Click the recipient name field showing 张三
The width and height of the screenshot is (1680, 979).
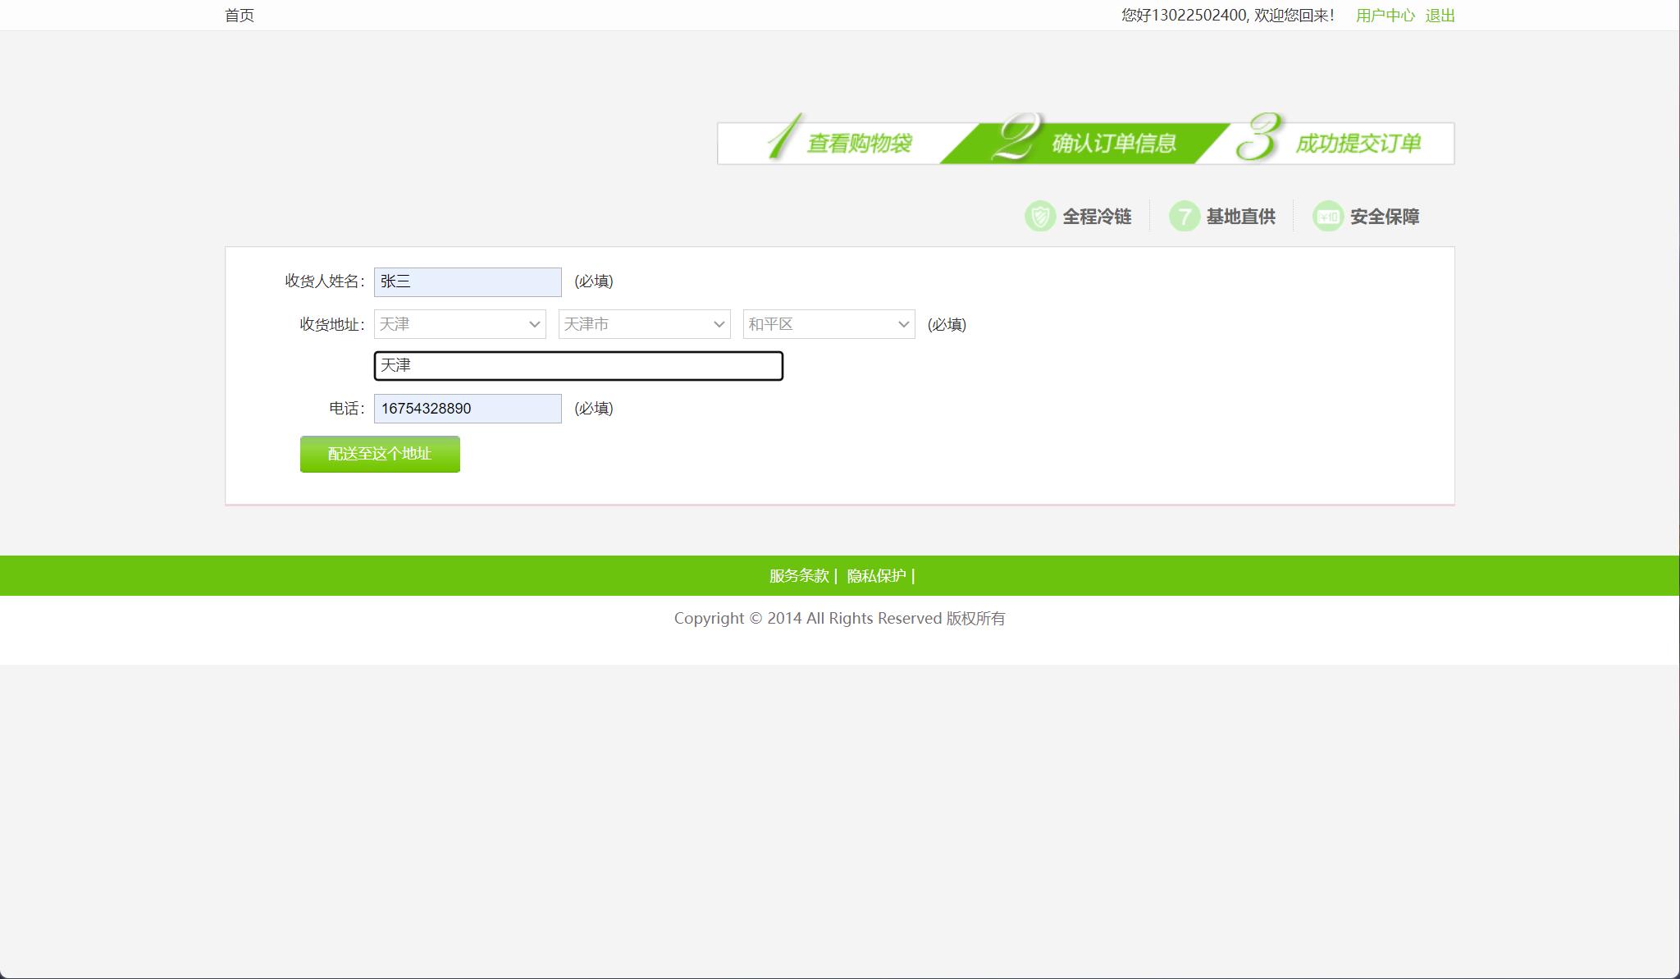tap(466, 281)
